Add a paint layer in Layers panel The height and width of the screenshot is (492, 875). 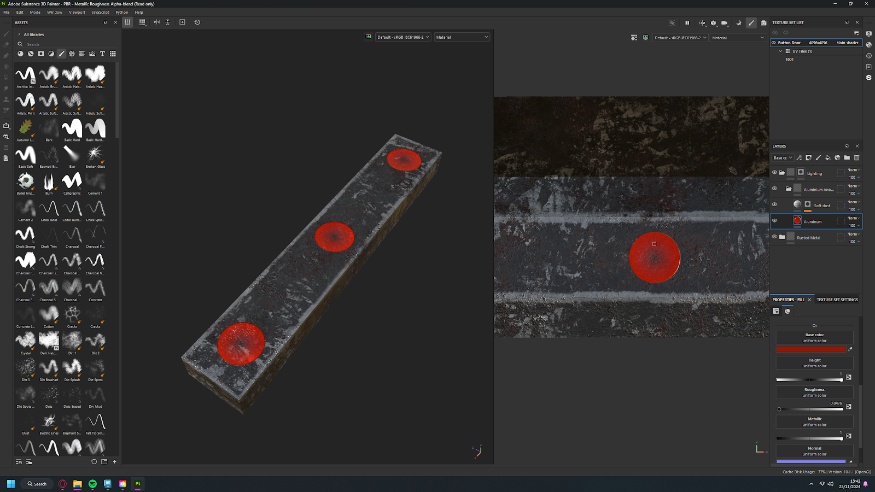point(818,158)
